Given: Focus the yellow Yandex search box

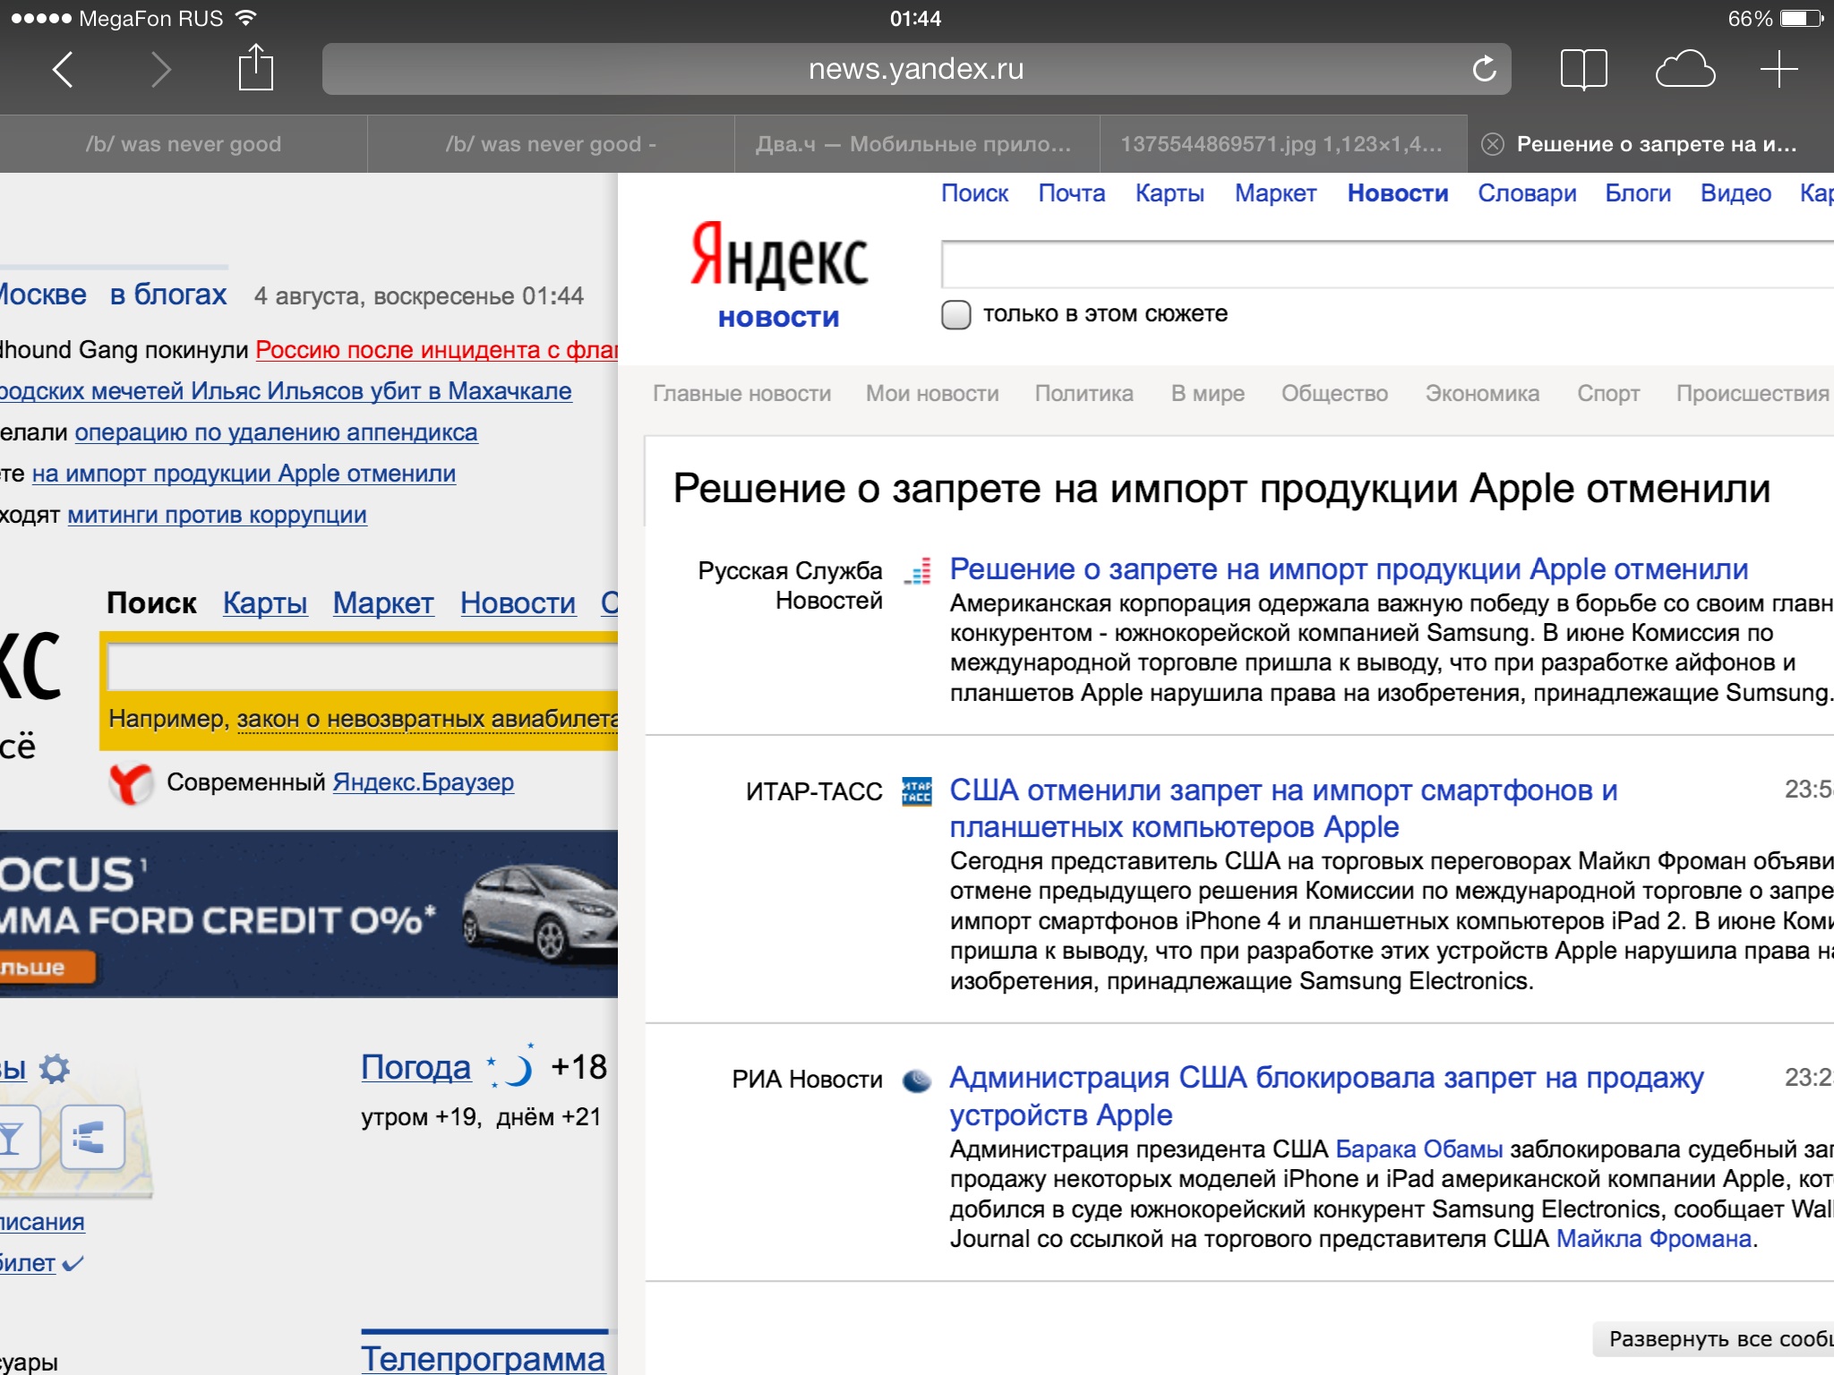Looking at the screenshot, I should 363,667.
